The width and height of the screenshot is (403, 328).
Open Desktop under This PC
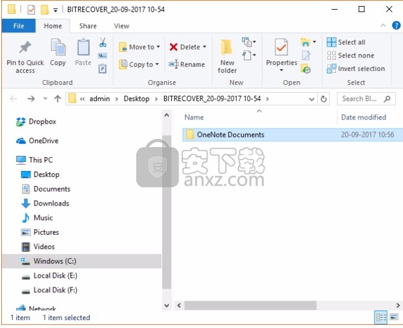point(40,175)
